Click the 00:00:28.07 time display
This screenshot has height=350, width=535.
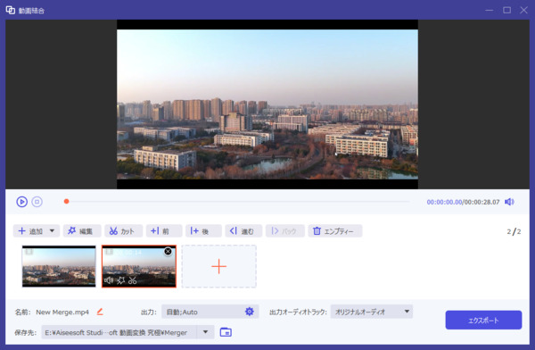pos(481,202)
